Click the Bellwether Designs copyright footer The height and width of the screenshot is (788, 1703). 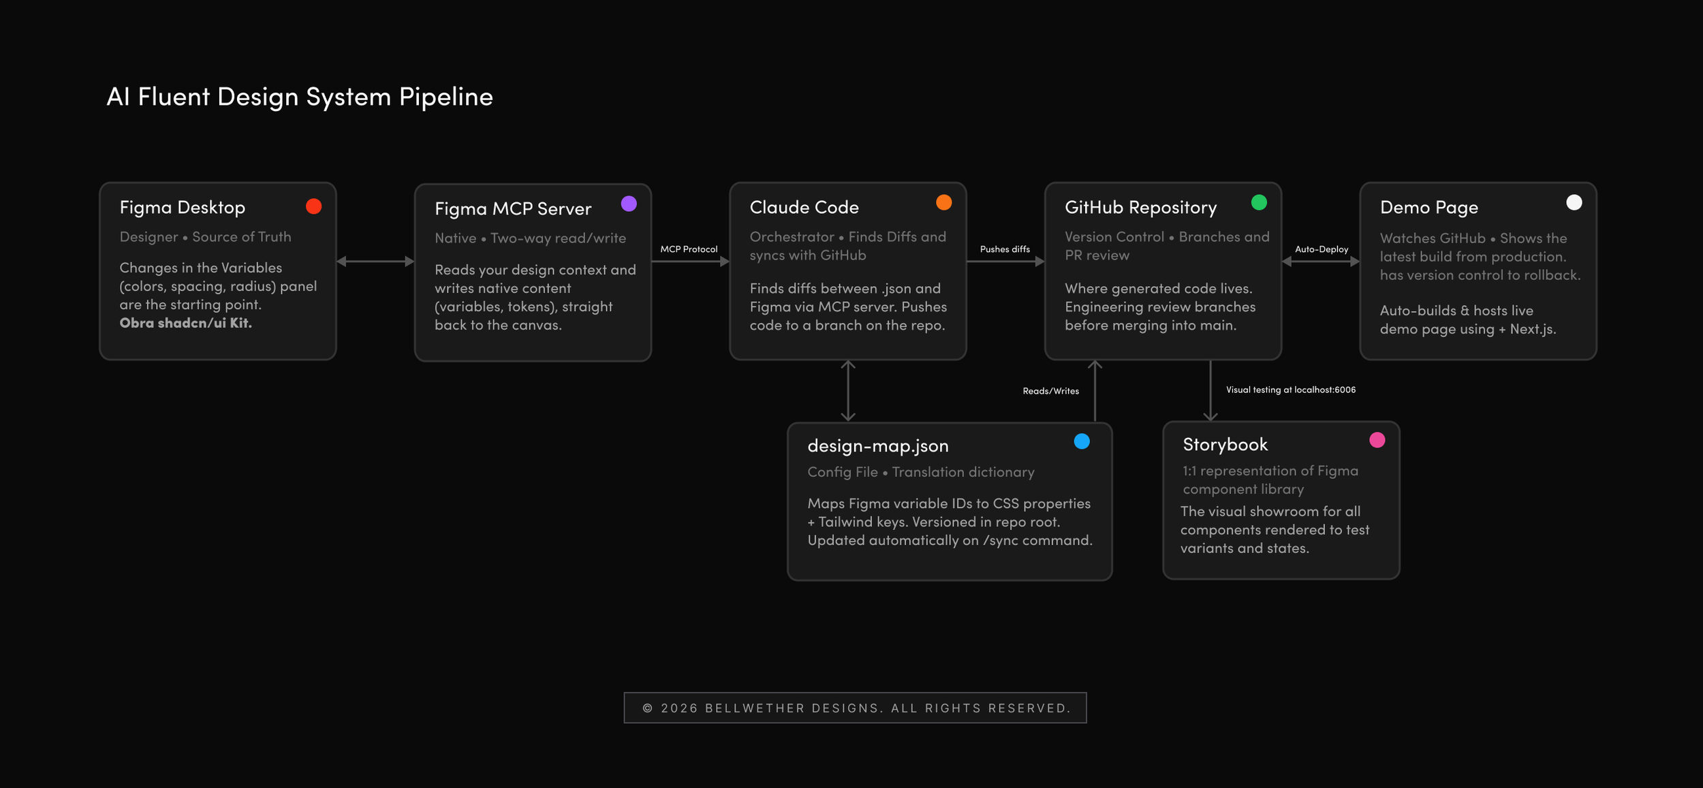pyautogui.click(x=856, y=708)
